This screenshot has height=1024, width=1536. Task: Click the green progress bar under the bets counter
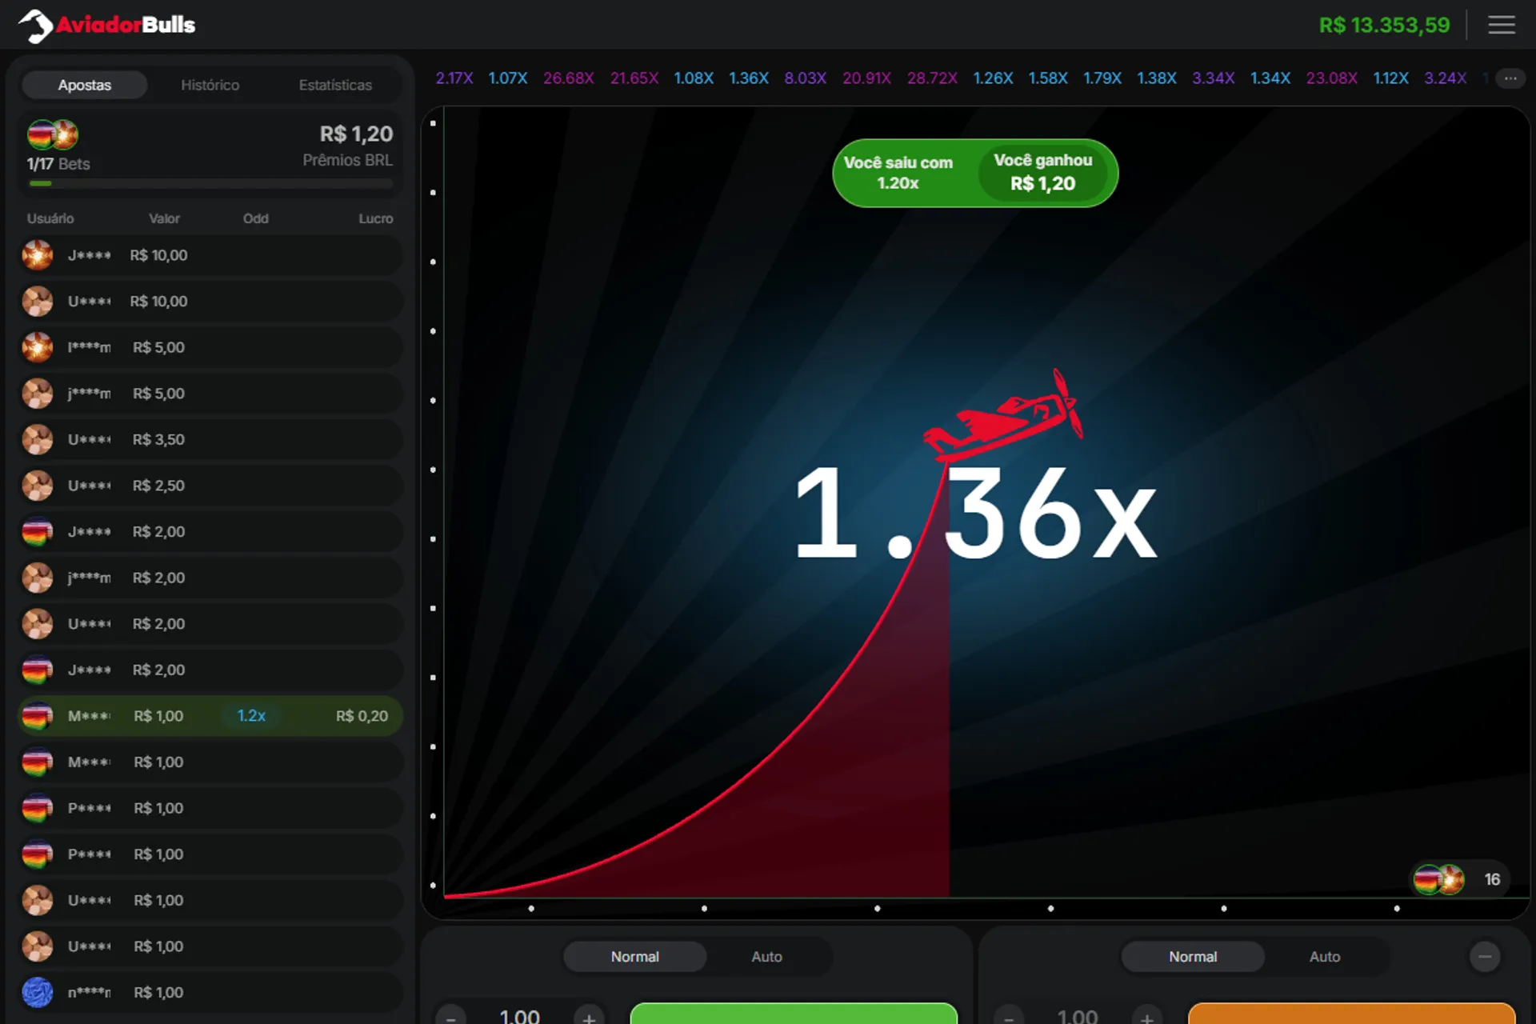point(40,183)
